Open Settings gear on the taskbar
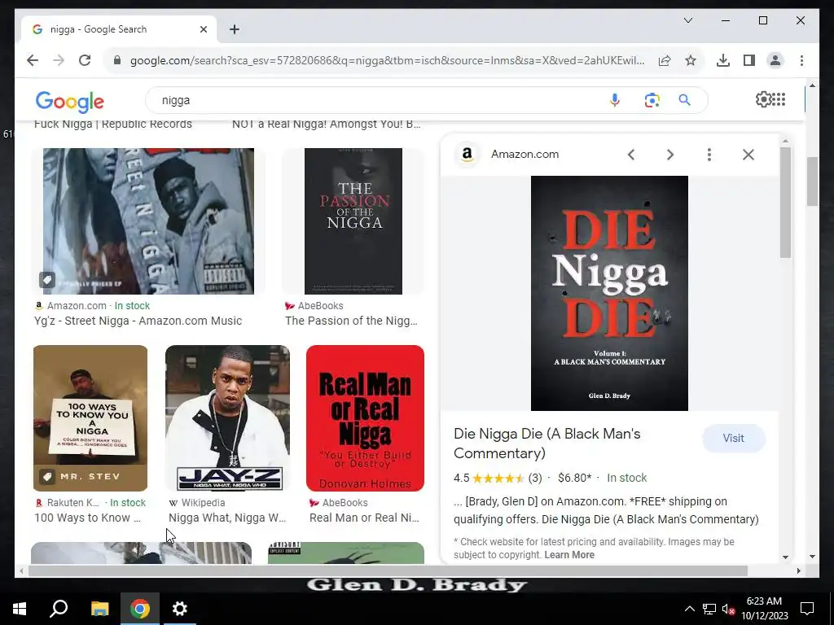The height and width of the screenshot is (625, 834). 180,609
